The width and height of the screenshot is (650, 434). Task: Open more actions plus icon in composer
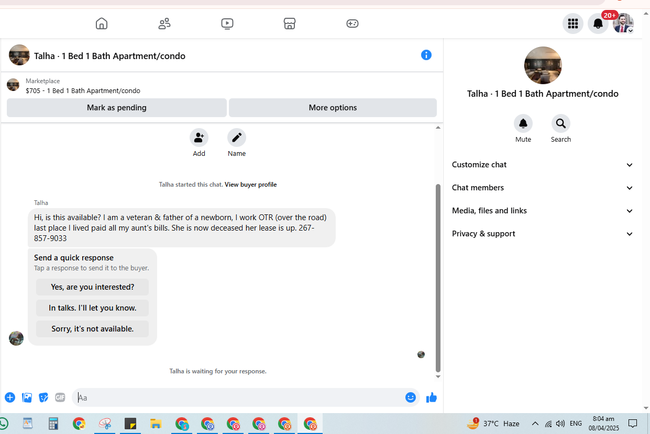tap(10, 397)
